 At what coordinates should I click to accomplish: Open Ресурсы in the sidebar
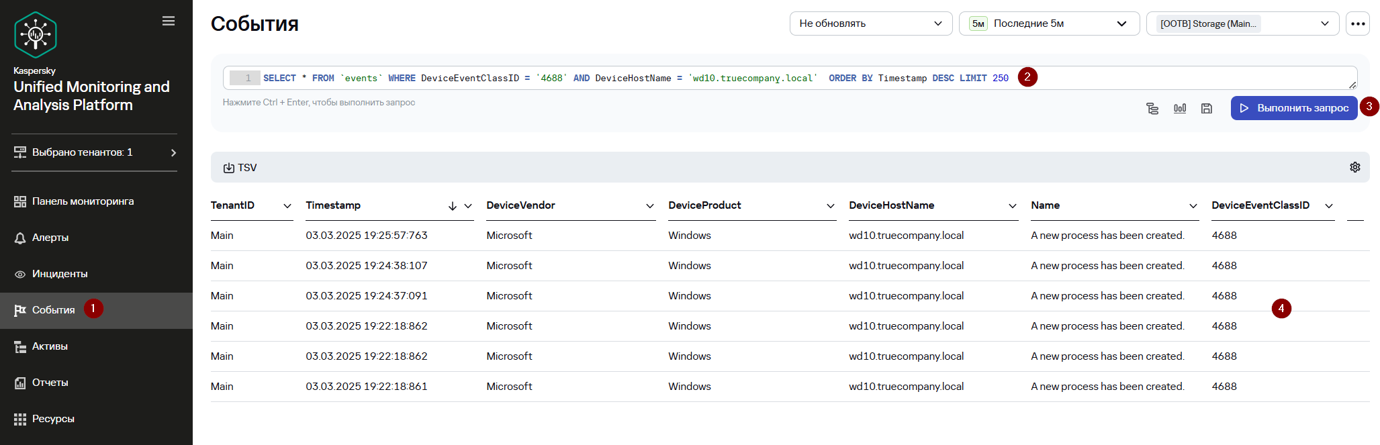tap(96, 419)
